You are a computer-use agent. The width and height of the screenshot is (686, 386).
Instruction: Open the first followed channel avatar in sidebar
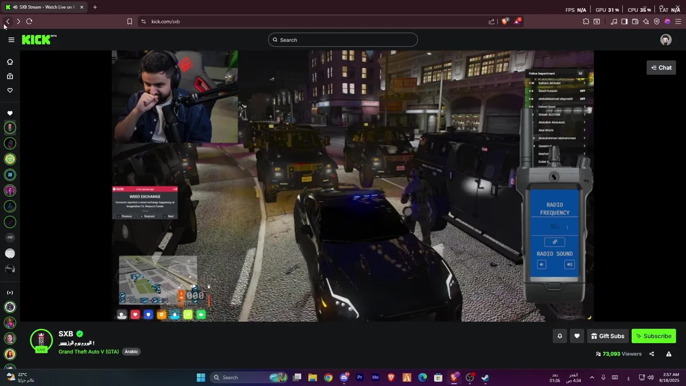click(x=10, y=128)
